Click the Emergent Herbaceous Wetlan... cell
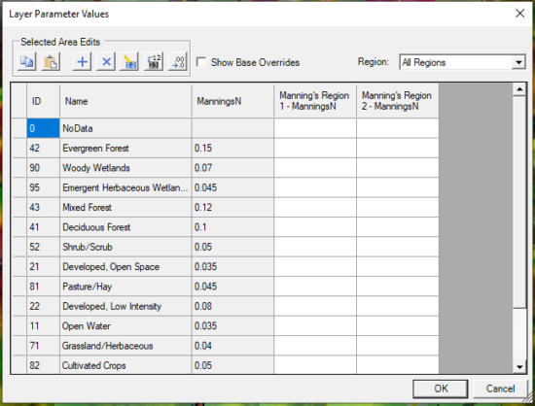The width and height of the screenshot is (535, 406). (x=125, y=187)
